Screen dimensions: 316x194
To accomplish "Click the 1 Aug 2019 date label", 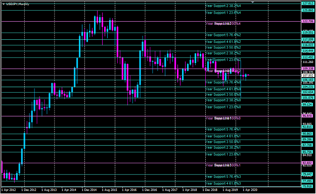I will [230, 190].
